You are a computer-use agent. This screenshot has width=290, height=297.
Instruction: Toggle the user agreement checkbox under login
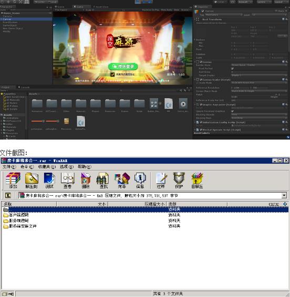click(x=112, y=75)
